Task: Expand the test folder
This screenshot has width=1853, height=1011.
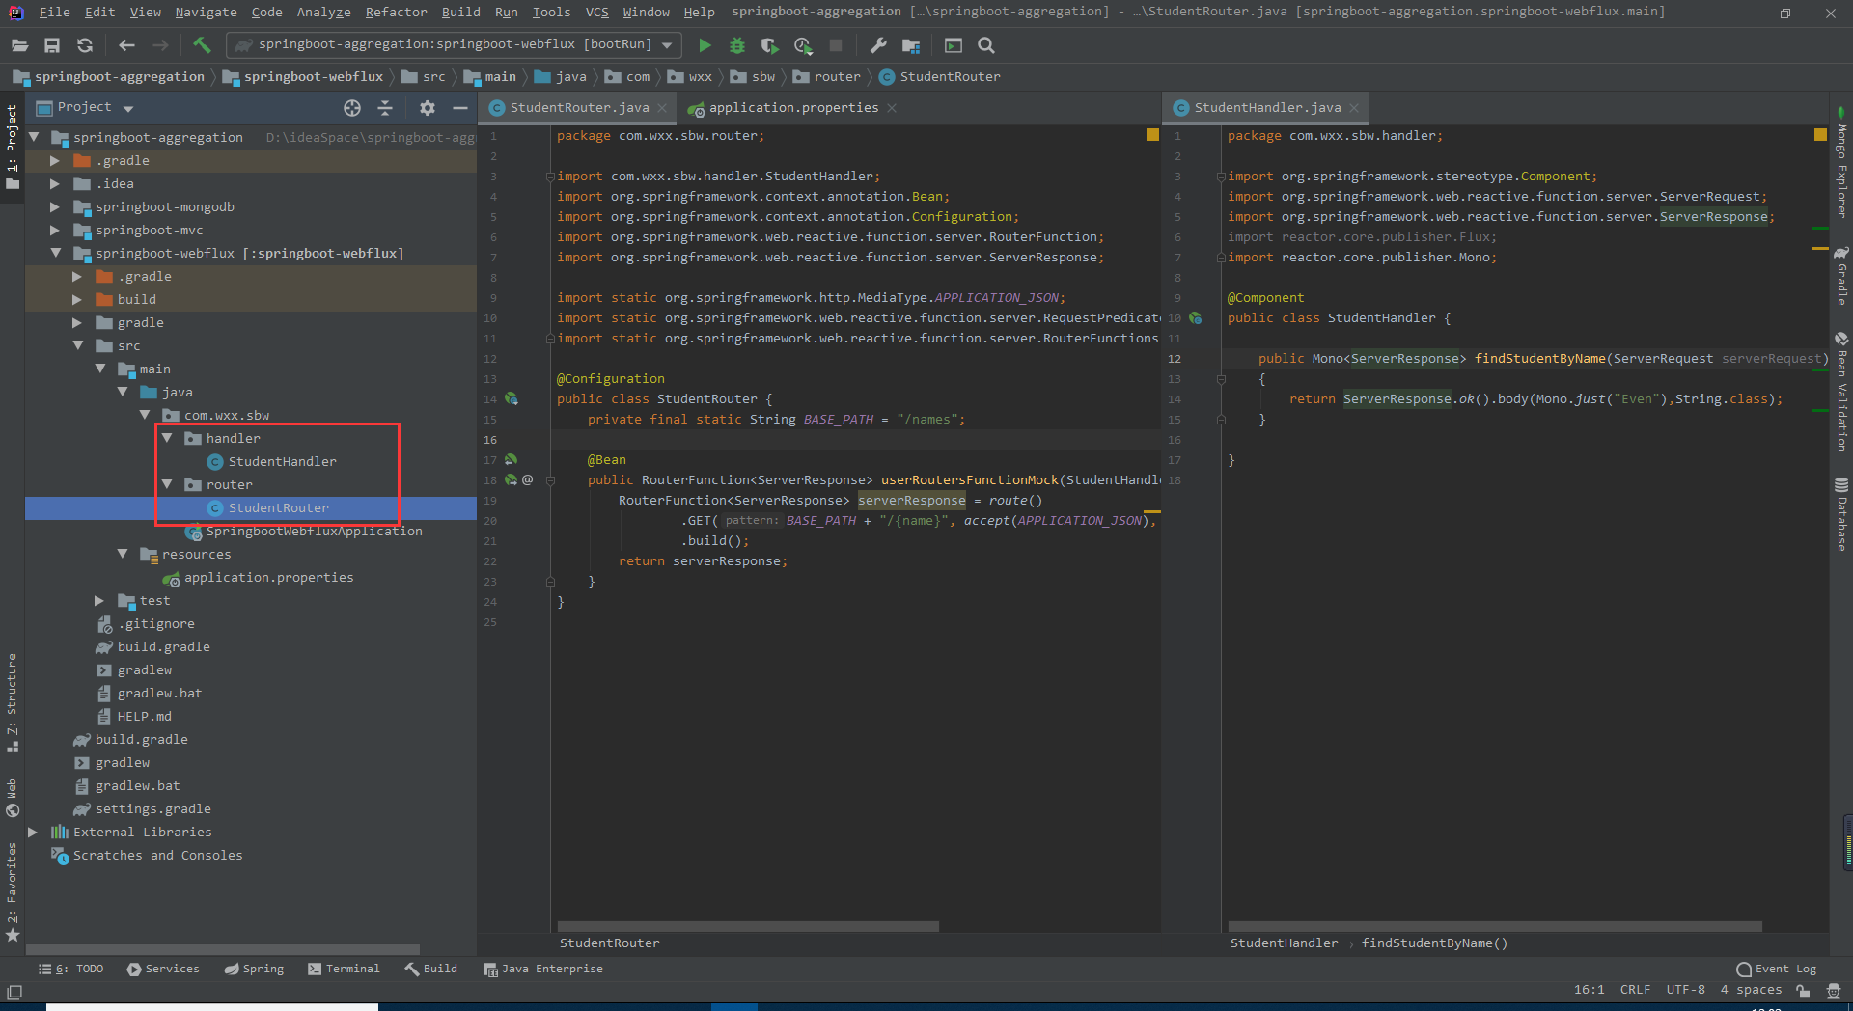Action: 99,600
